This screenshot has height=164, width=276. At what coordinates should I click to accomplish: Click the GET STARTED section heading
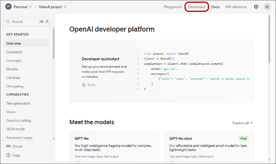click(x=17, y=34)
